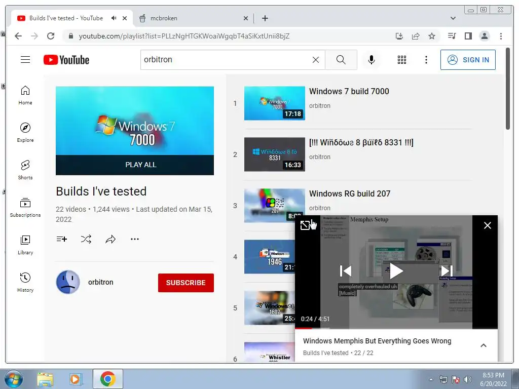Subscribe to orbitron channel

[x=186, y=283]
